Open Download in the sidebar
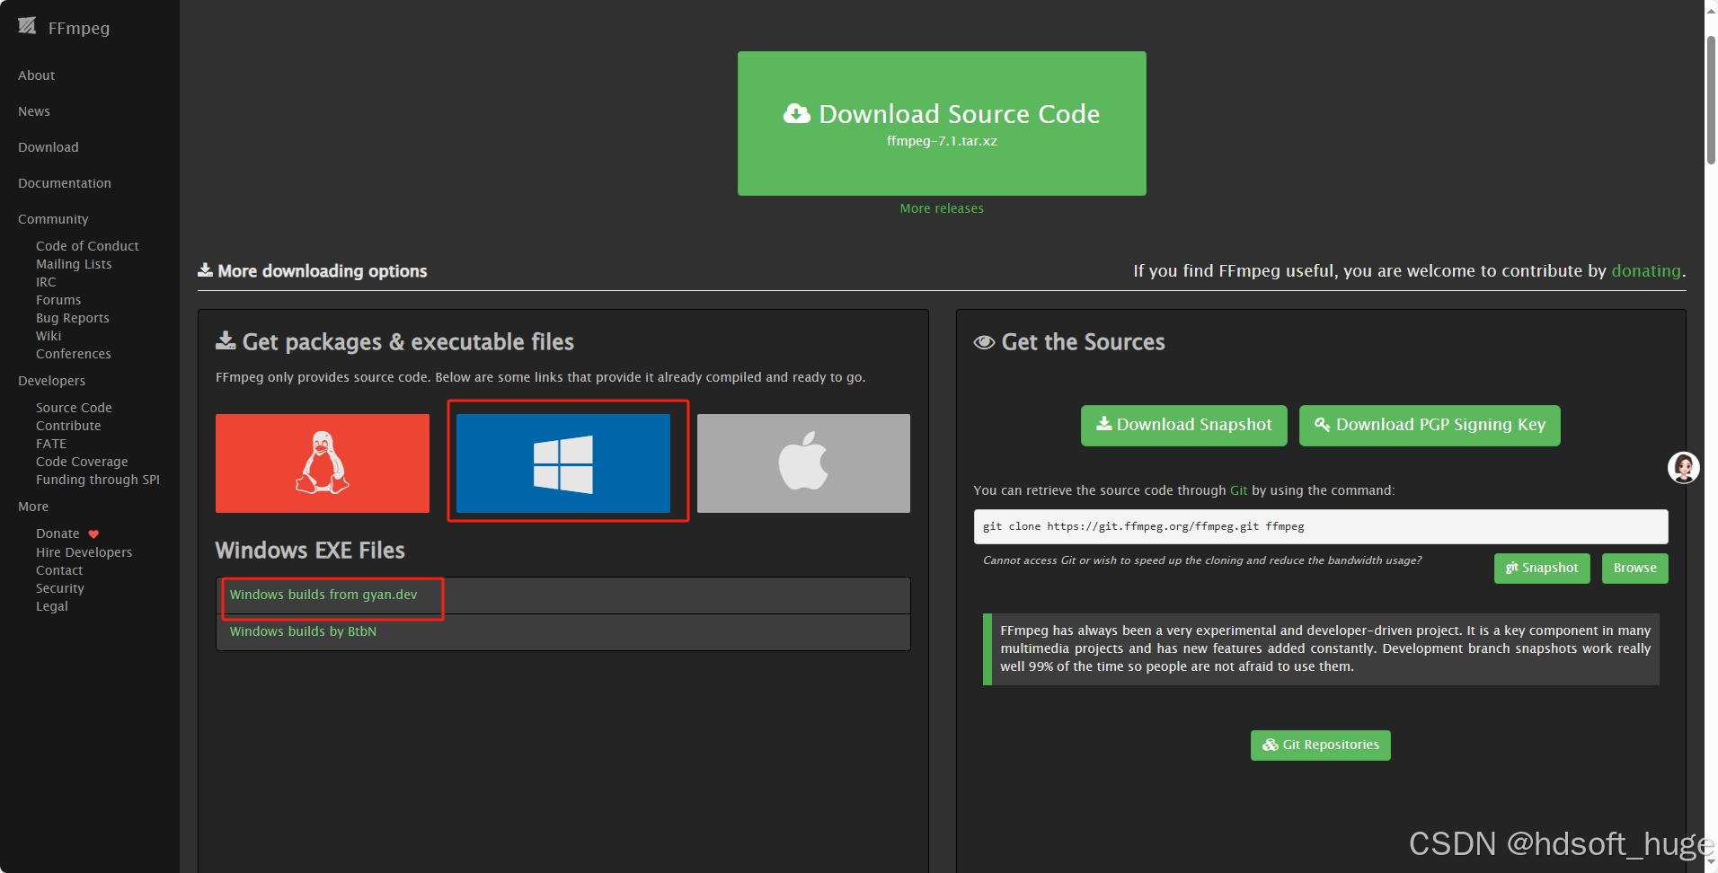 pos(49,147)
